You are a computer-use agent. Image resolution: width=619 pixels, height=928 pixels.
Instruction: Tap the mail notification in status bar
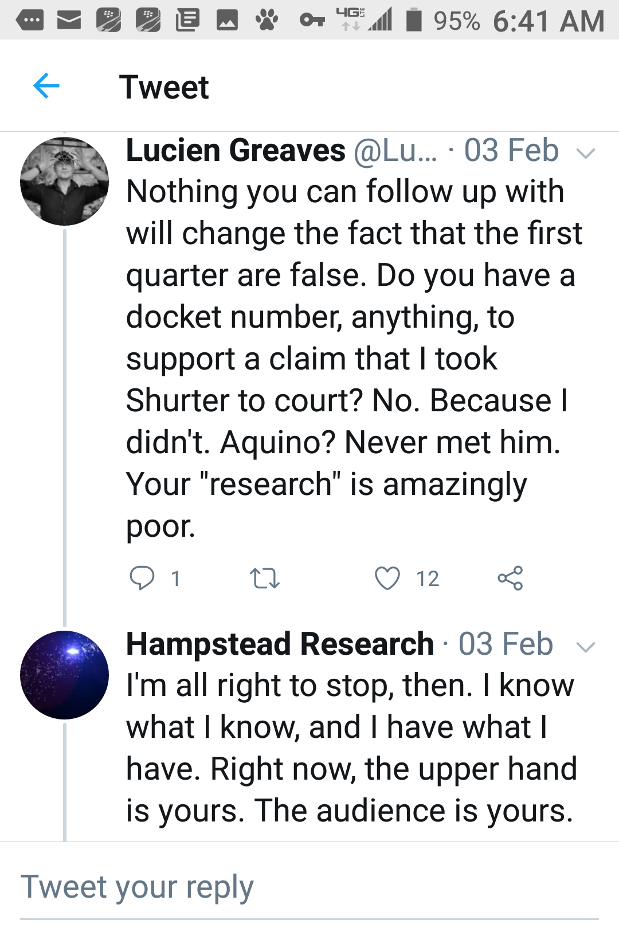(x=69, y=21)
